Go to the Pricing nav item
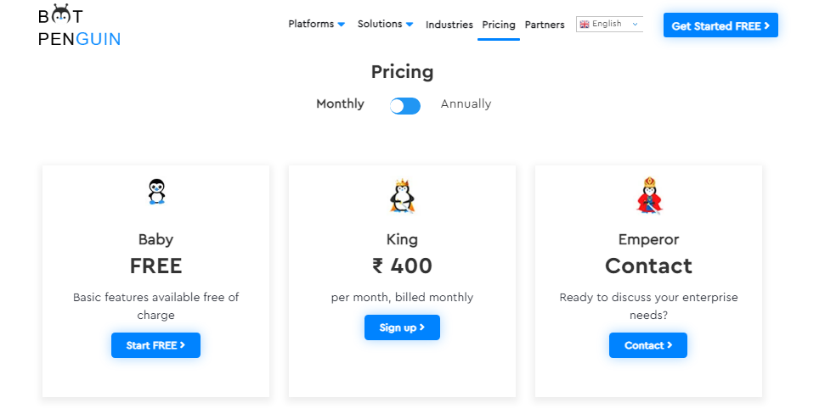 click(x=499, y=25)
